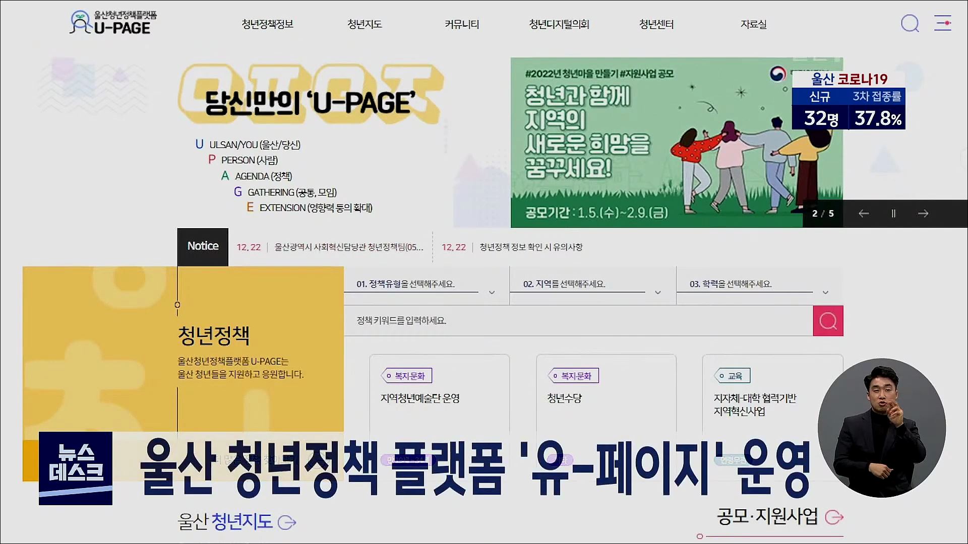
Task: Open the 커뮤니티 menu
Action: 461,24
